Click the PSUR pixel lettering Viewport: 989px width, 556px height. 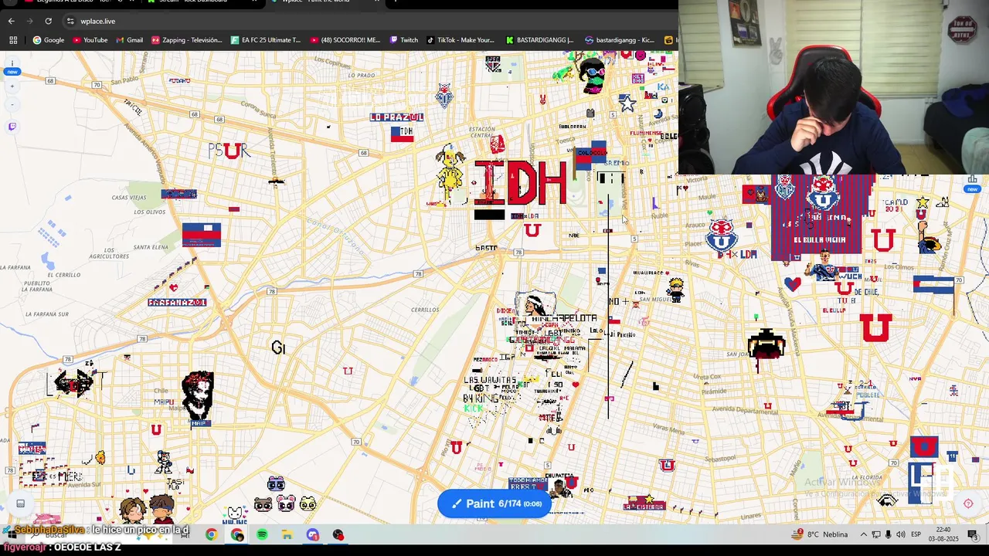coord(229,151)
